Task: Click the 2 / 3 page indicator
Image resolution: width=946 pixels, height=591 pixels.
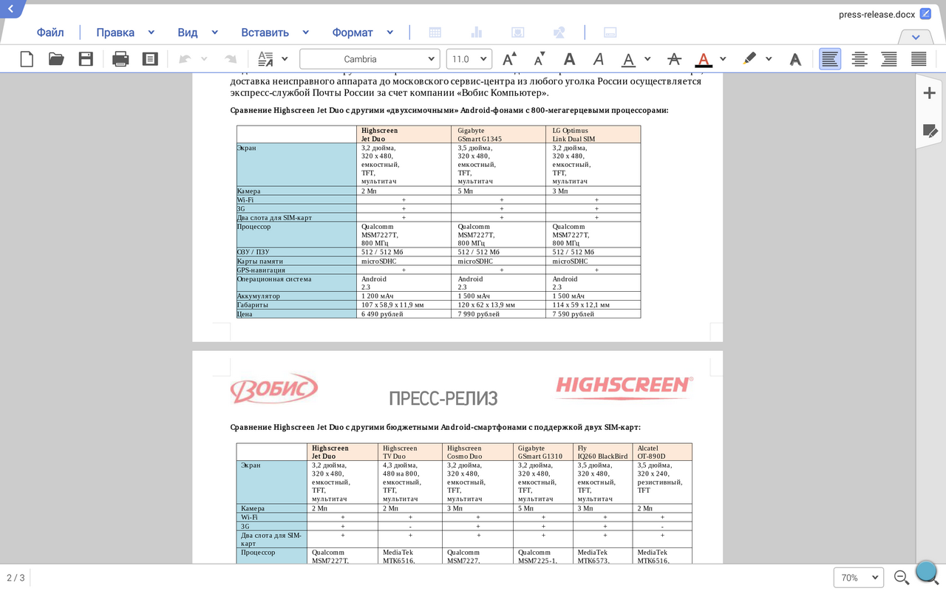Action: (x=16, y=578)
